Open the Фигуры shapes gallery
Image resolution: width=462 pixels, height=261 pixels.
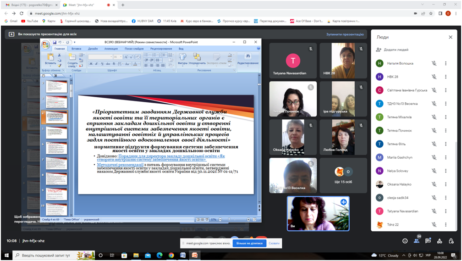click(x=182, y=58)
